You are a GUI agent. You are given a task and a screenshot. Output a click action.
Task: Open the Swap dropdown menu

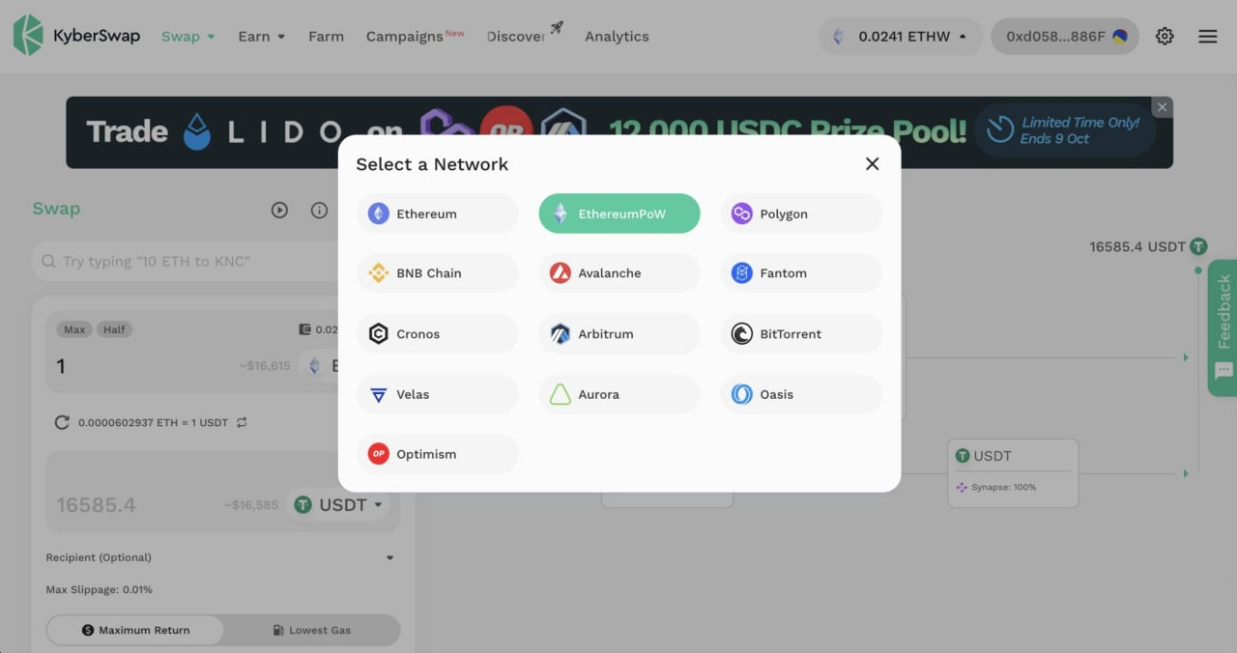187,37
